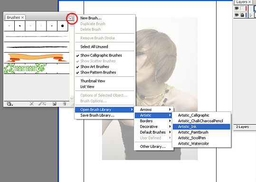
Task: Open the Artistic_ScrollPen library
Action: (x=201, y=138)
